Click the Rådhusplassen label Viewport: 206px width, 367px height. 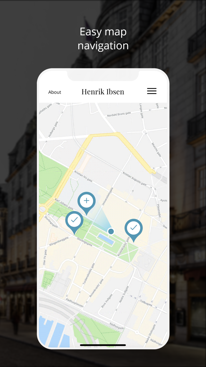pyautogui.click(x=75, y=304)
